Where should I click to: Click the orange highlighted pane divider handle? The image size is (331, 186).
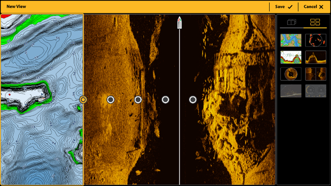tap(83, 100)
